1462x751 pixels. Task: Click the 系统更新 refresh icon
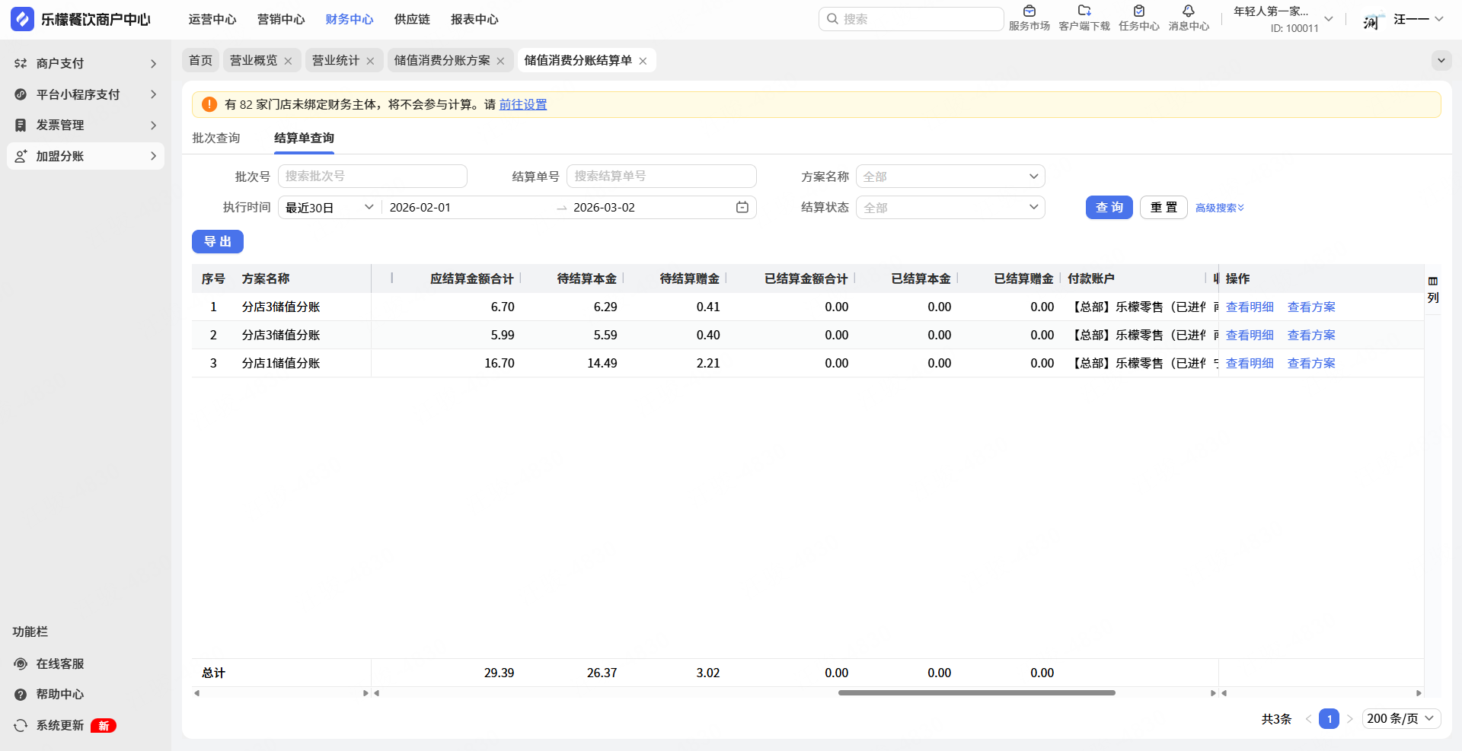[21, 726]
